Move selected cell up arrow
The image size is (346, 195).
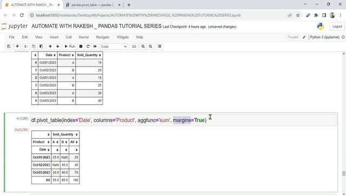point(50,47)
